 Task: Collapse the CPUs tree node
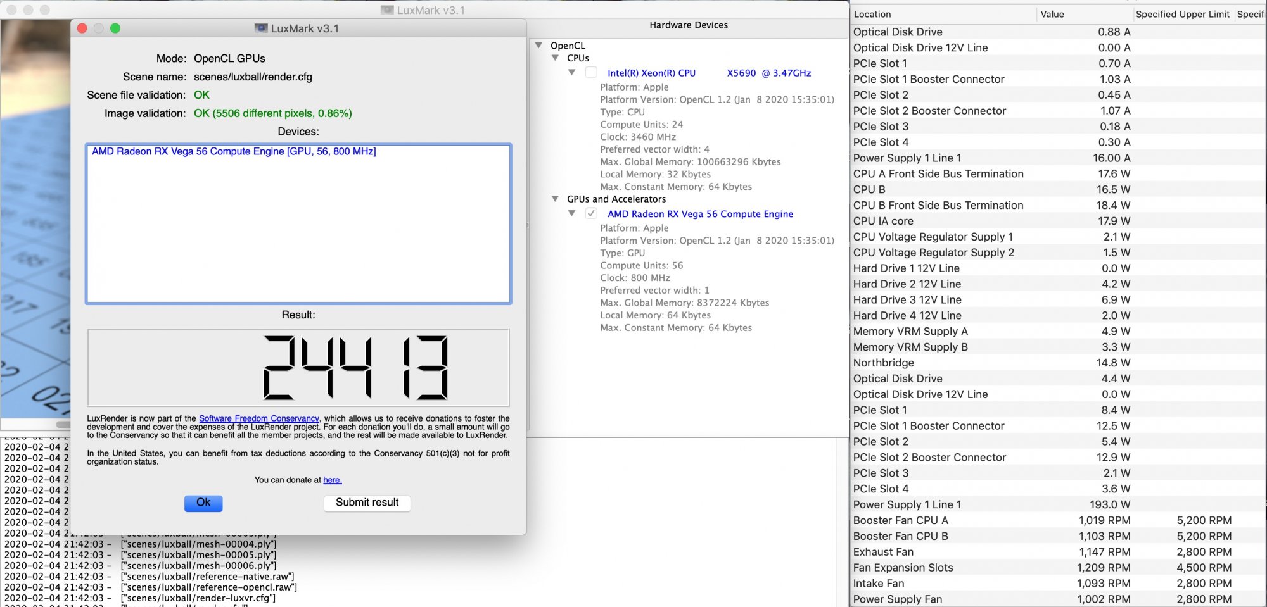click(x=555, y=58)
